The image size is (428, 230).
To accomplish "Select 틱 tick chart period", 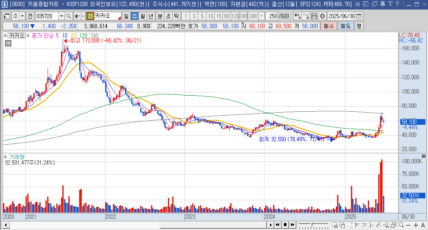I will (176, 16).
